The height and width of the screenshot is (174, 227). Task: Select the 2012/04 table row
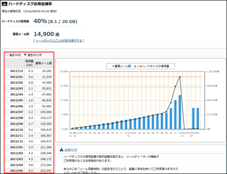pos(29,94)
